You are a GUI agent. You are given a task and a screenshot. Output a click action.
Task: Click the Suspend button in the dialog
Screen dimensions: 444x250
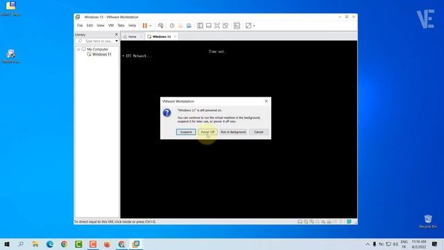[186, 132]
